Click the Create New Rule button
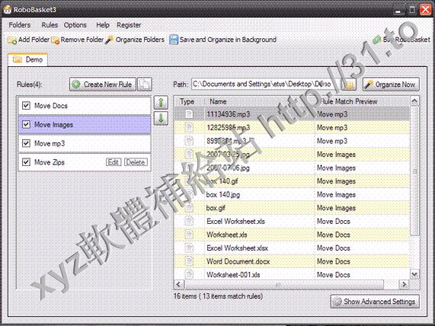 103,85
